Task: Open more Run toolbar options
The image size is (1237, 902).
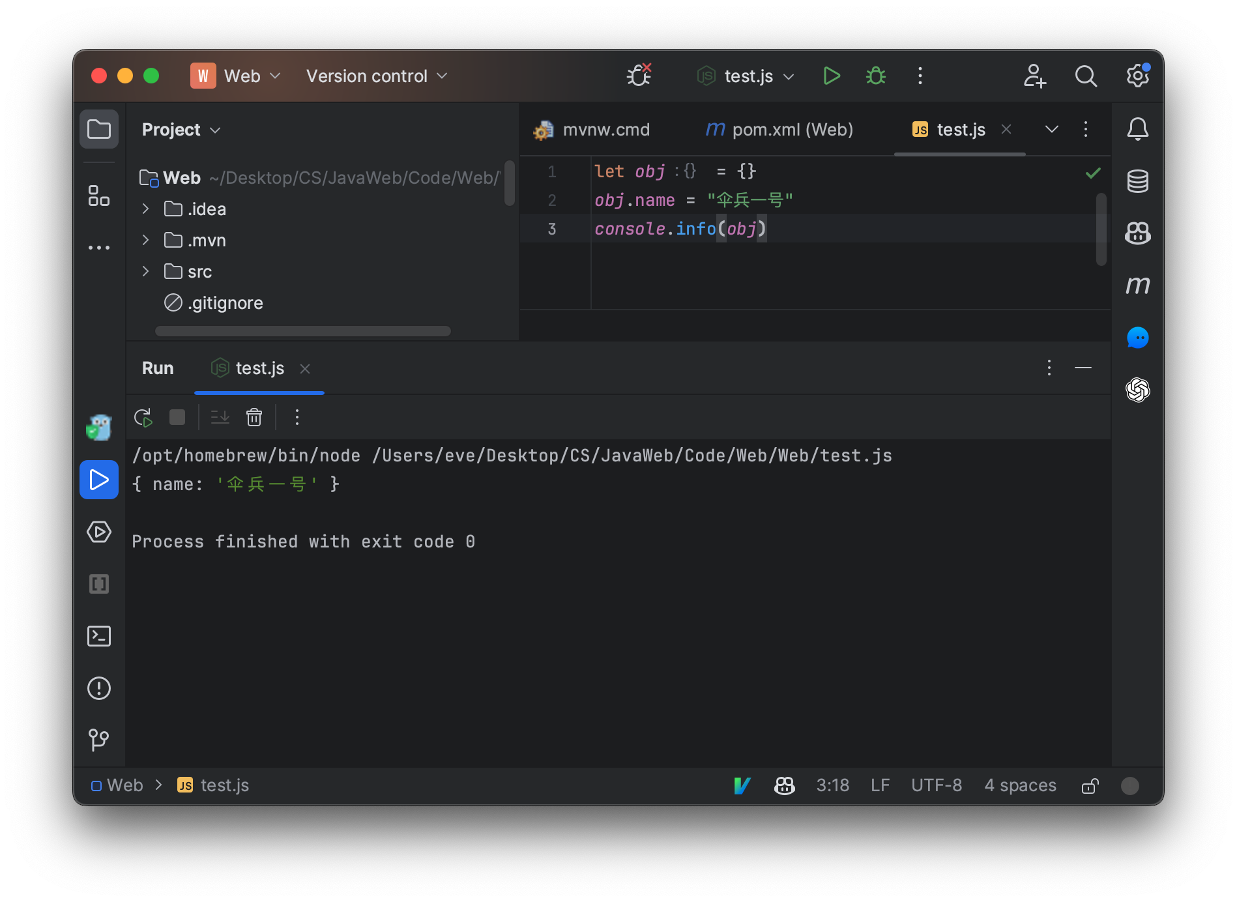Action: pos(297,417)
